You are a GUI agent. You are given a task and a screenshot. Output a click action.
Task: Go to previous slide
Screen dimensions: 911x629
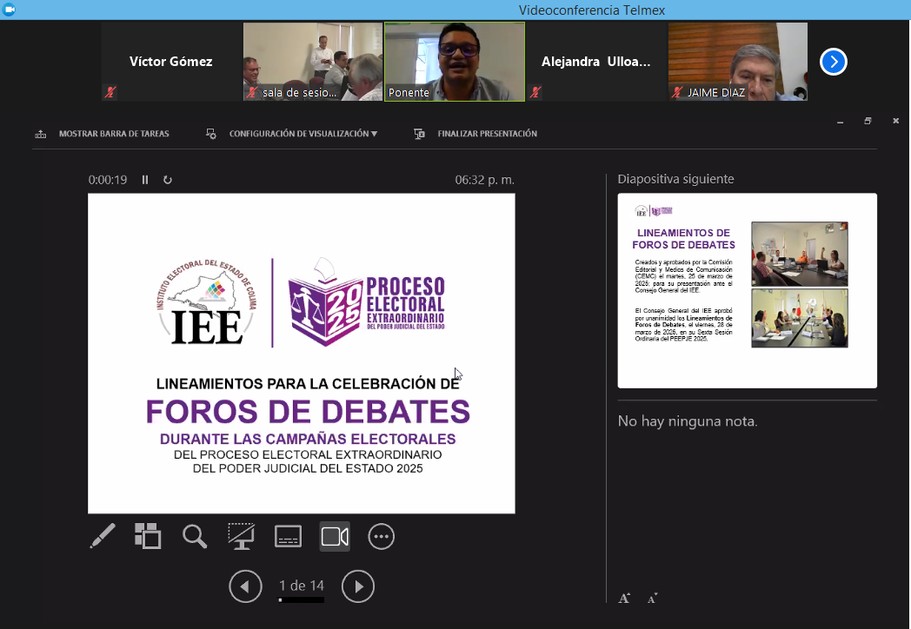[x=245, y=586]
